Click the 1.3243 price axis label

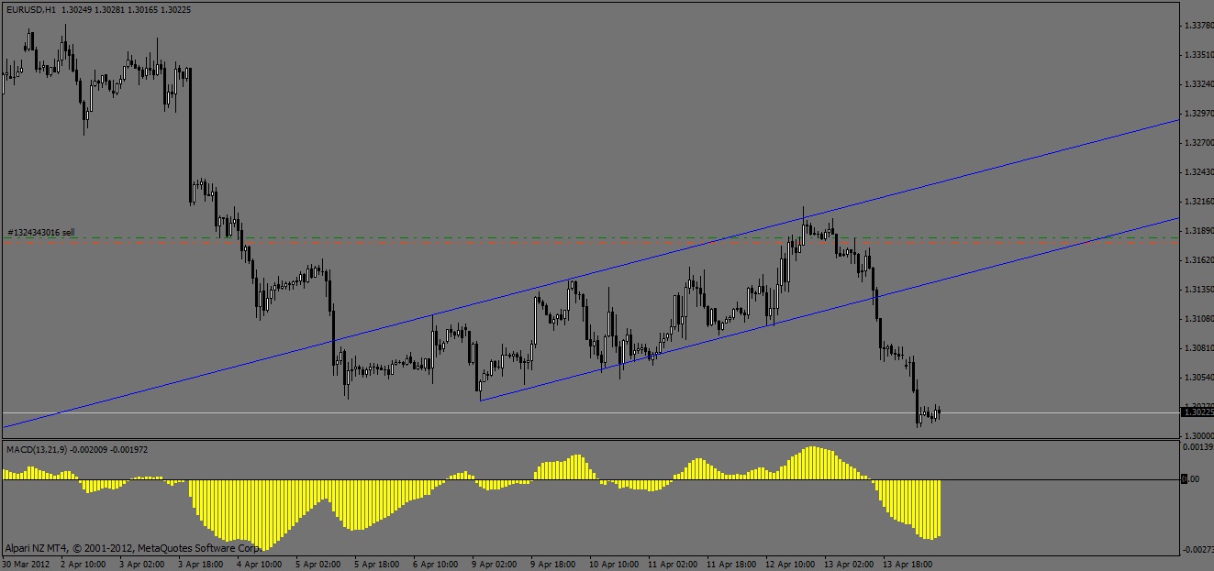pos(1199,172)
